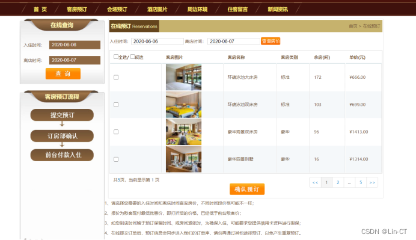Screen dimensions: 416x240
Task: Click the price ¥666.00
Action: (x=357, y=77)
